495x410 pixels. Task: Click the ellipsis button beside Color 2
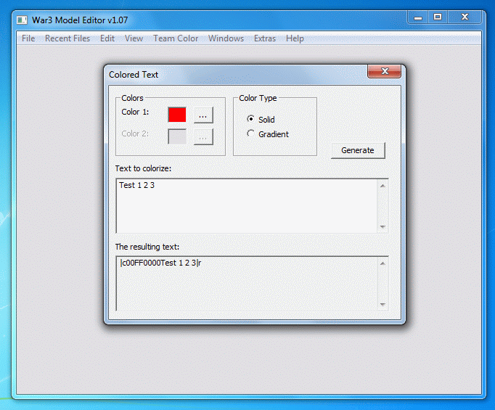(x=203, y=136)
